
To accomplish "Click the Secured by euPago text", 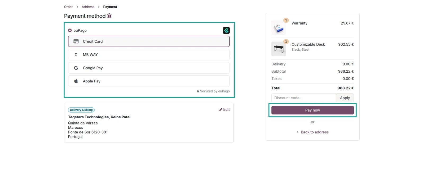I will pyautogui.click(x=215, y=91).
